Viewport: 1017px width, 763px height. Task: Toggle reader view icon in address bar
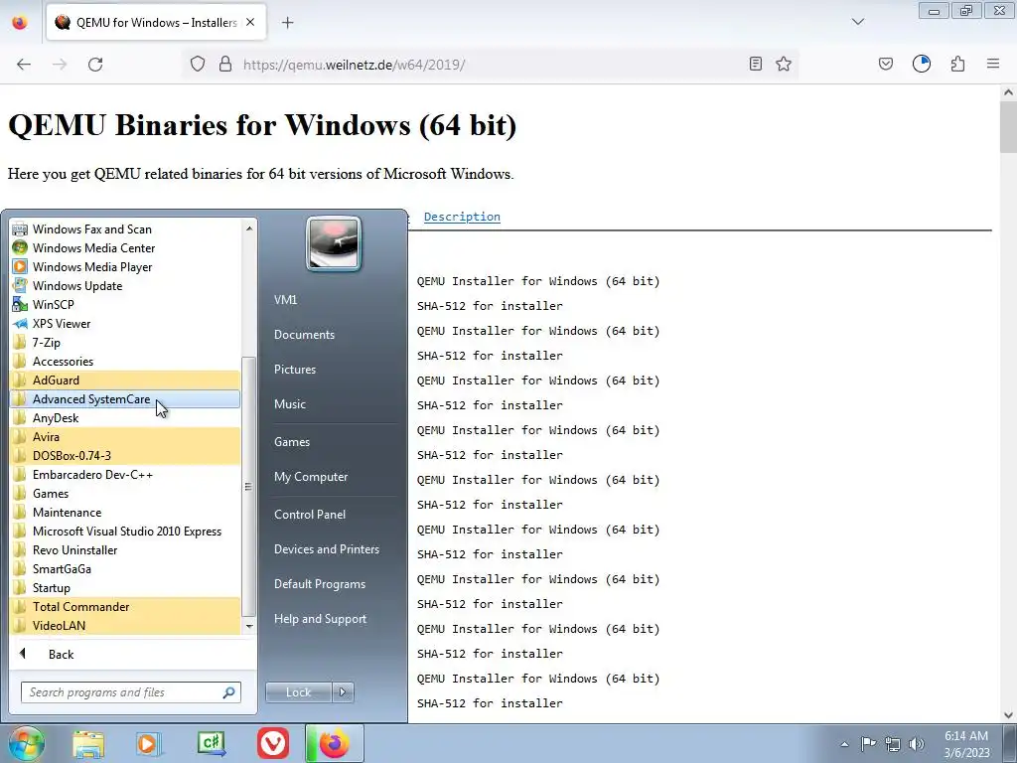coord(756,64)
